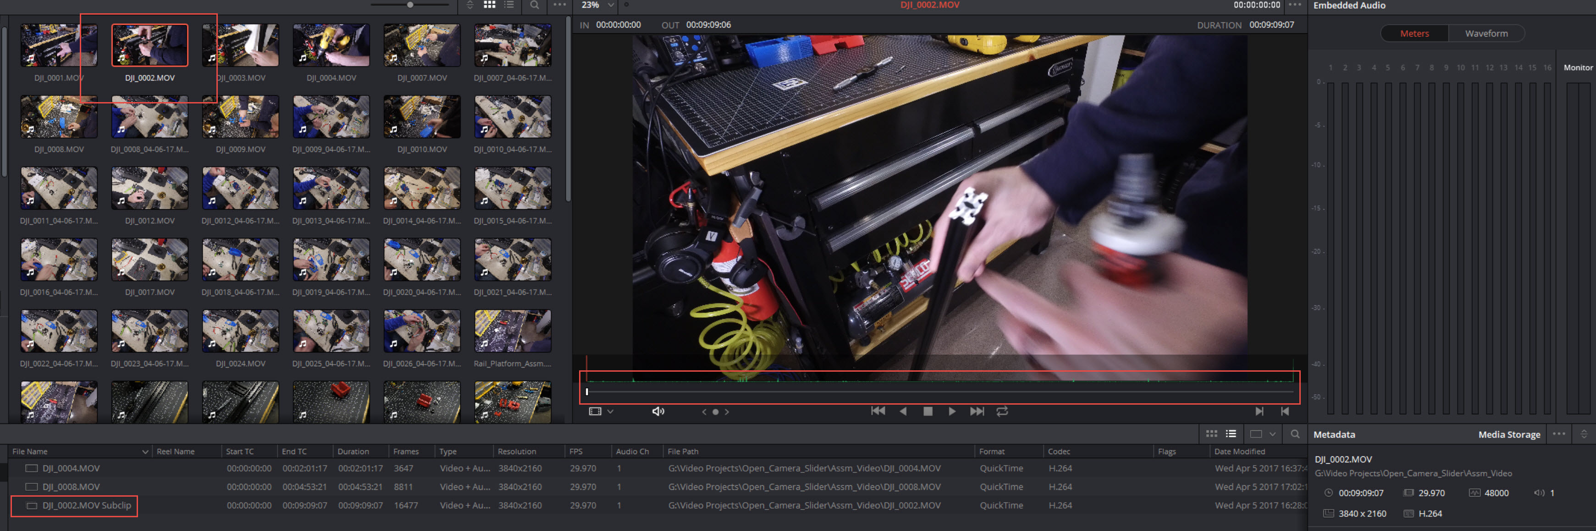The image size is (1596, 531).
Task: Select DJI_0002.MOV Subclip row
Action: pos(657,506)
